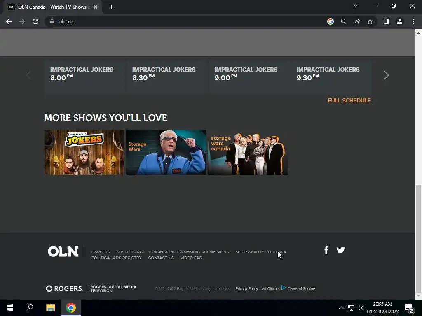Click the scrollbar down arrow
Image resolution: width=422 pixels, height=316 pixels.
coord(418,296)
